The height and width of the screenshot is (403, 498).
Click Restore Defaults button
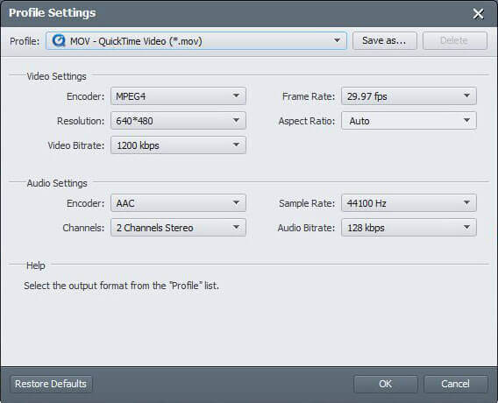click(x=51, y=384)
